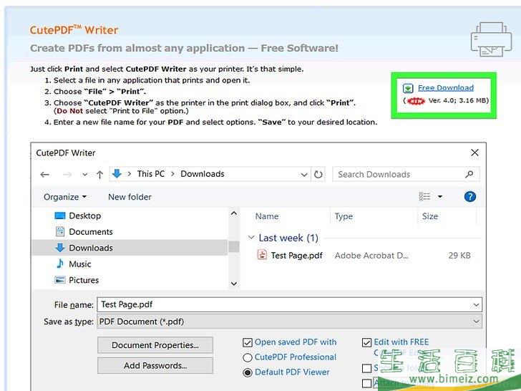Collapse the Last week group
This screenshot has height=391, width=521.
click(x=251, y=238)
